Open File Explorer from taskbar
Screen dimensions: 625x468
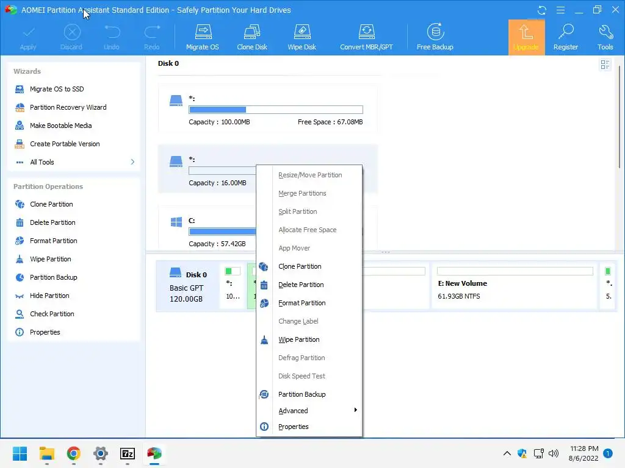[x=46, y=453]
